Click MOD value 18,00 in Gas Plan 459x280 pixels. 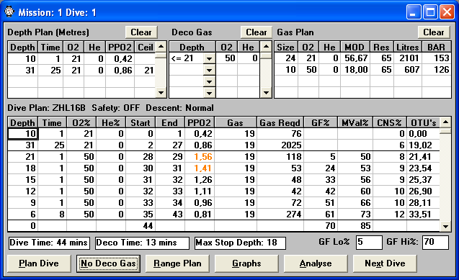click(355, 70)
